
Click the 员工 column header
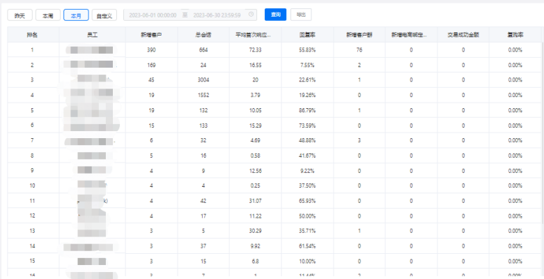point(93,34)
